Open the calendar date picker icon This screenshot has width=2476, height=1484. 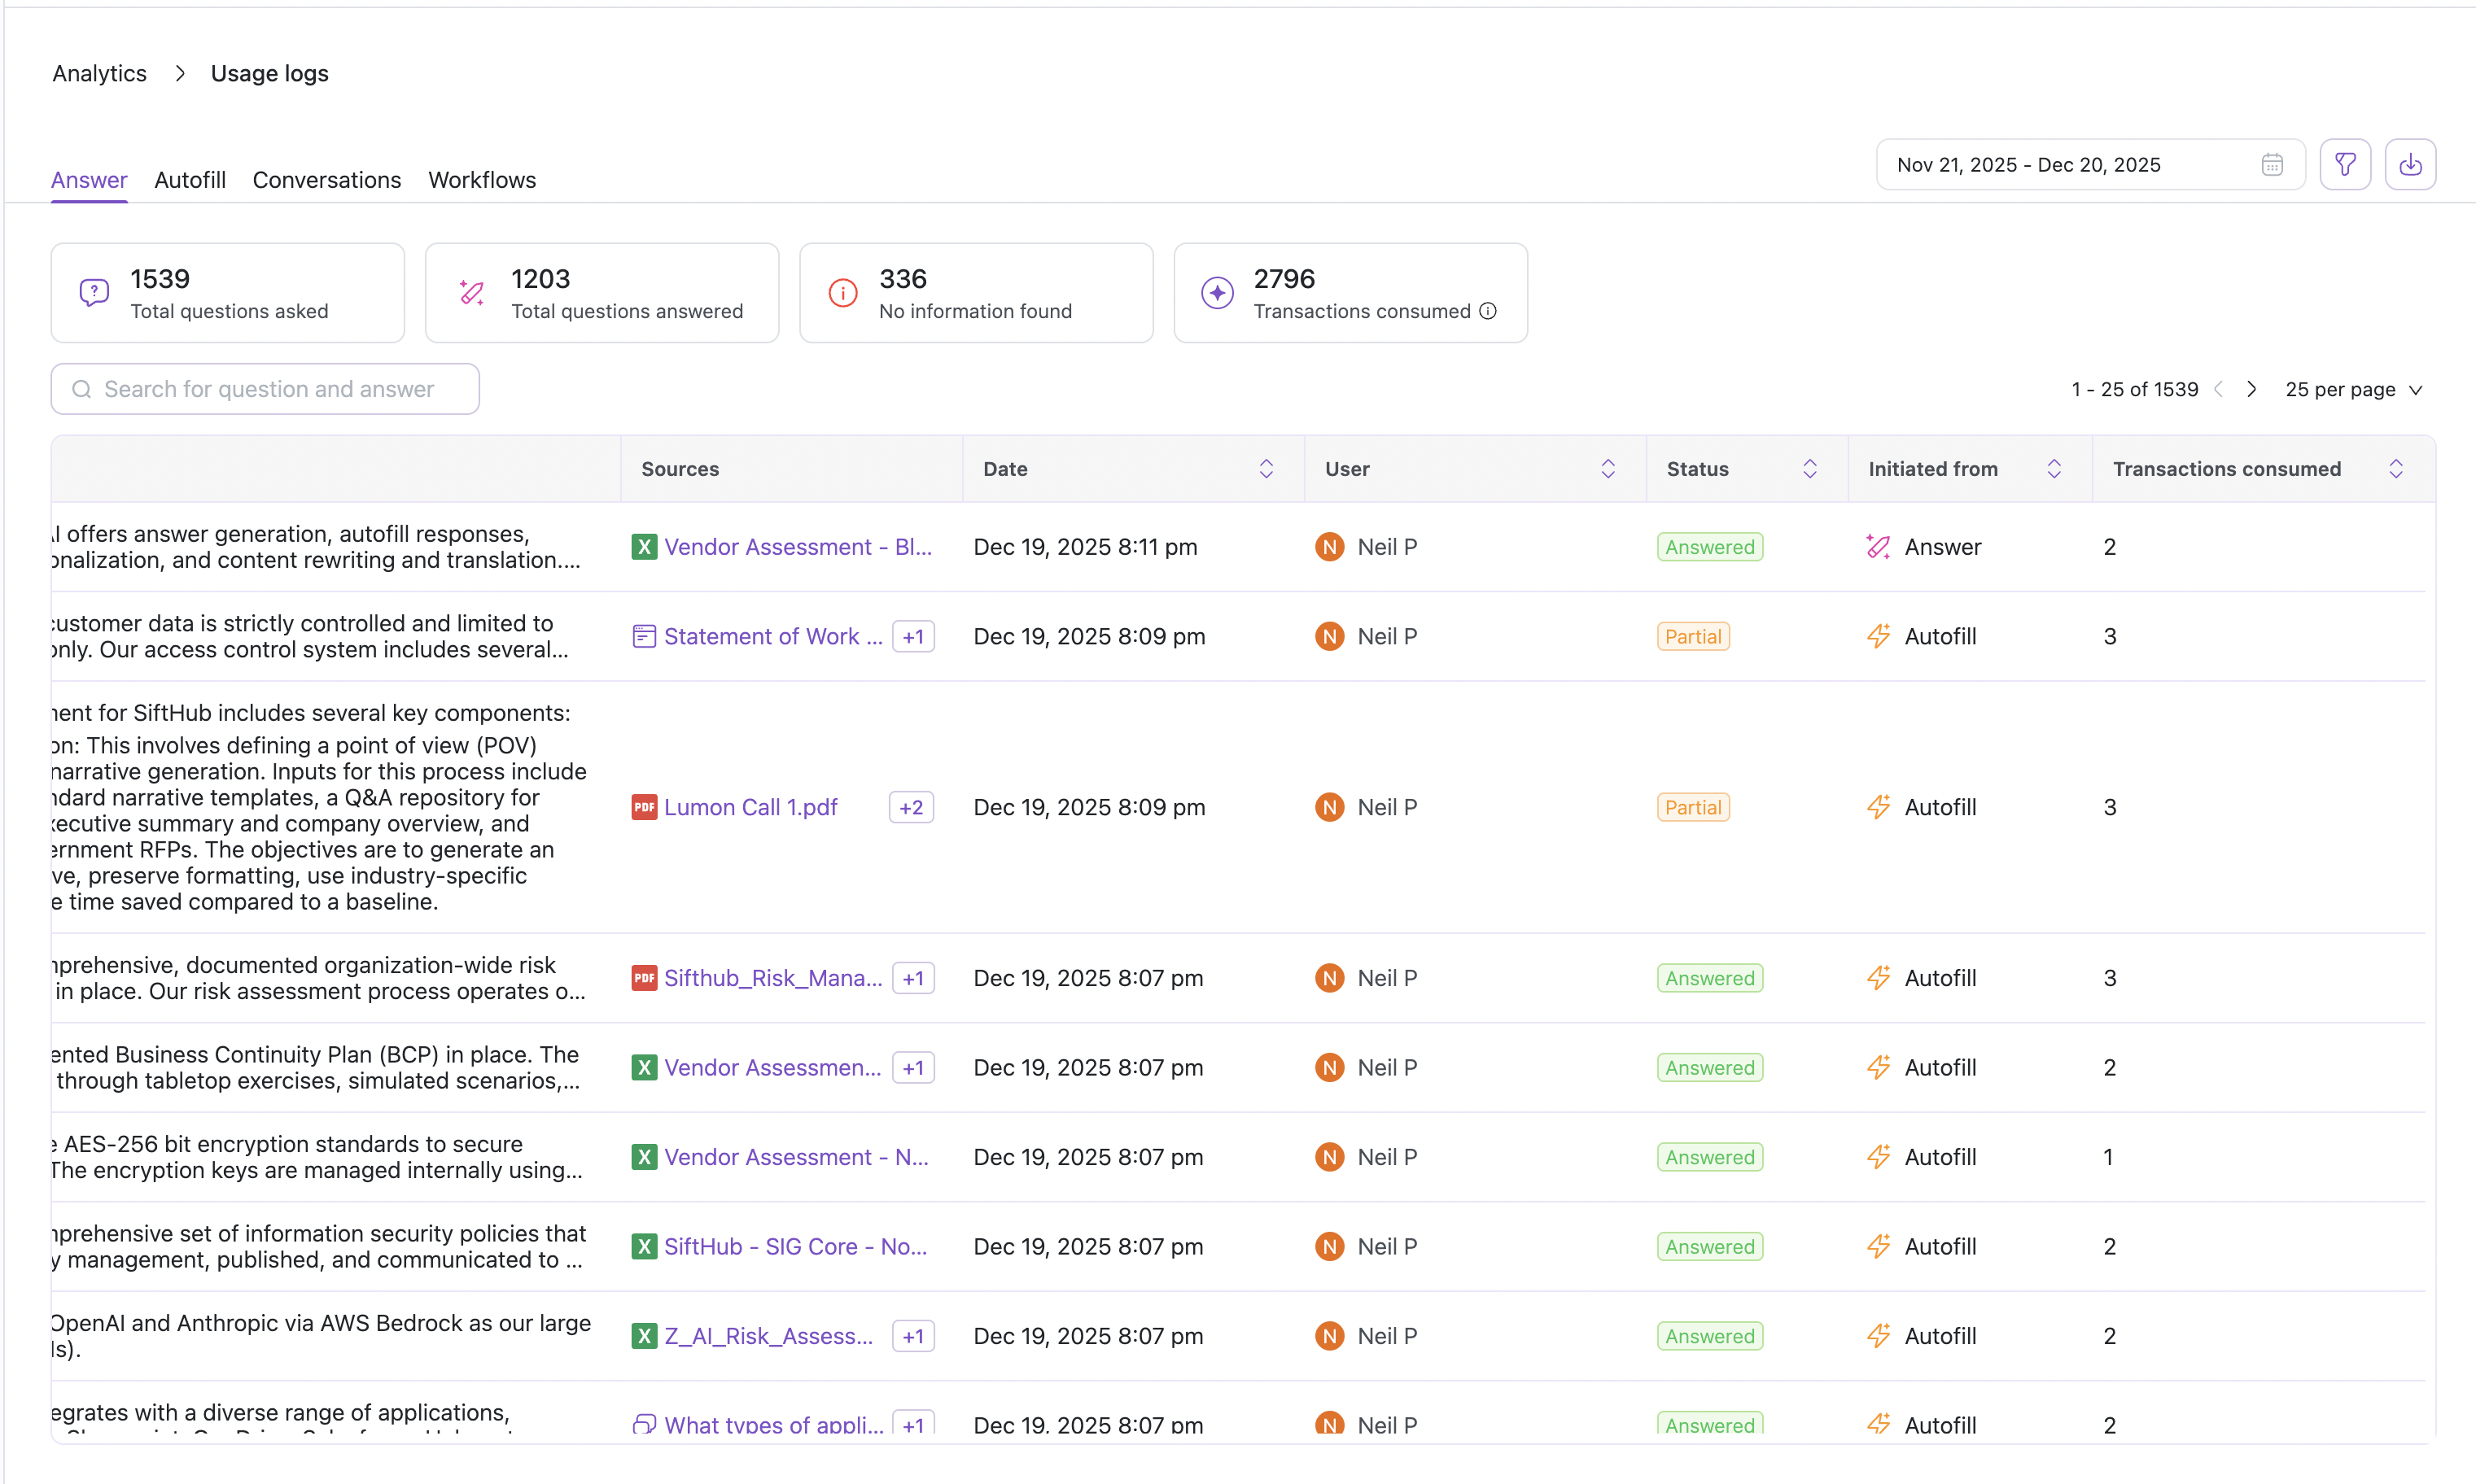pyautogui.click(x=2271, y=164)
